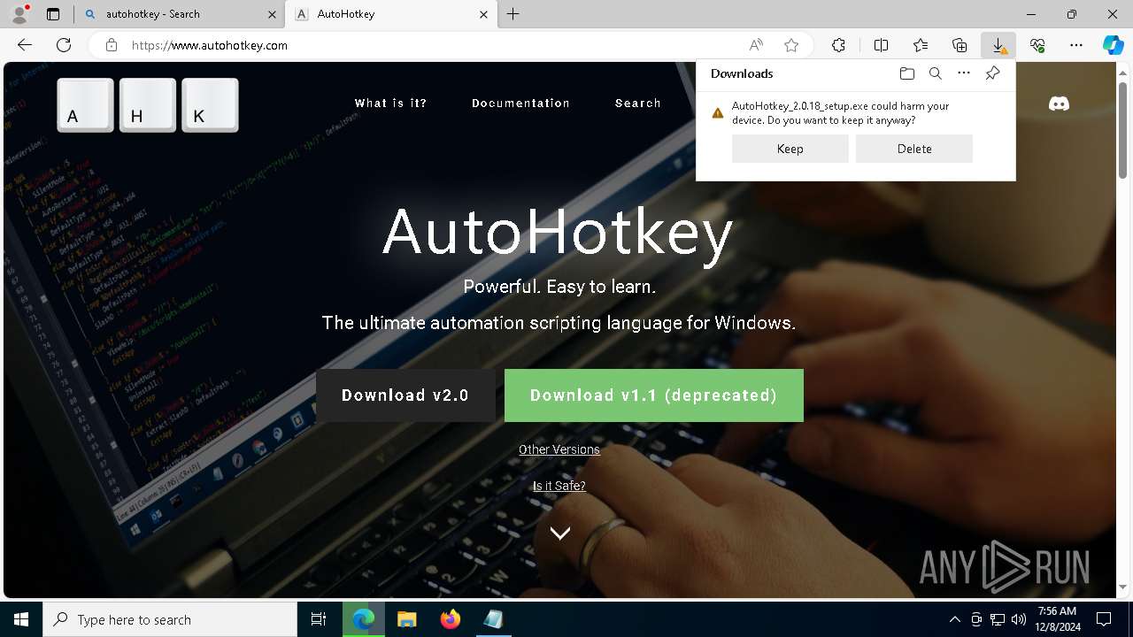Toggle Split screen view icon

[882, 45]
